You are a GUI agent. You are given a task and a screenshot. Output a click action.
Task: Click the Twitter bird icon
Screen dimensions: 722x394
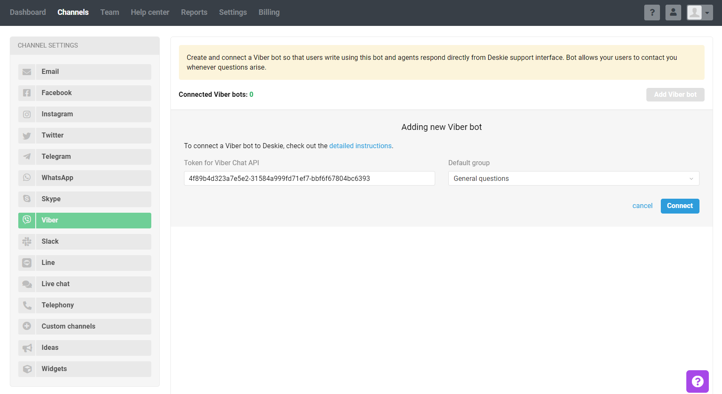tap(27, 135)
